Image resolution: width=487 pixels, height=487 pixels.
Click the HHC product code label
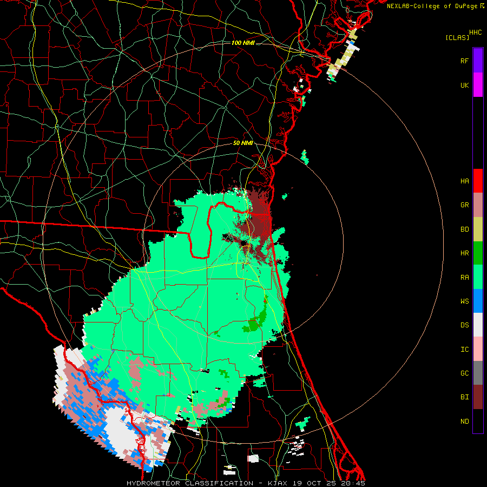[x=476, y=32]
